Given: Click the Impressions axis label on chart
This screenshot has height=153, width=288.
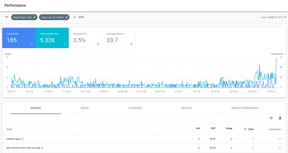Looking at the screenshot, I should (277, 54).
